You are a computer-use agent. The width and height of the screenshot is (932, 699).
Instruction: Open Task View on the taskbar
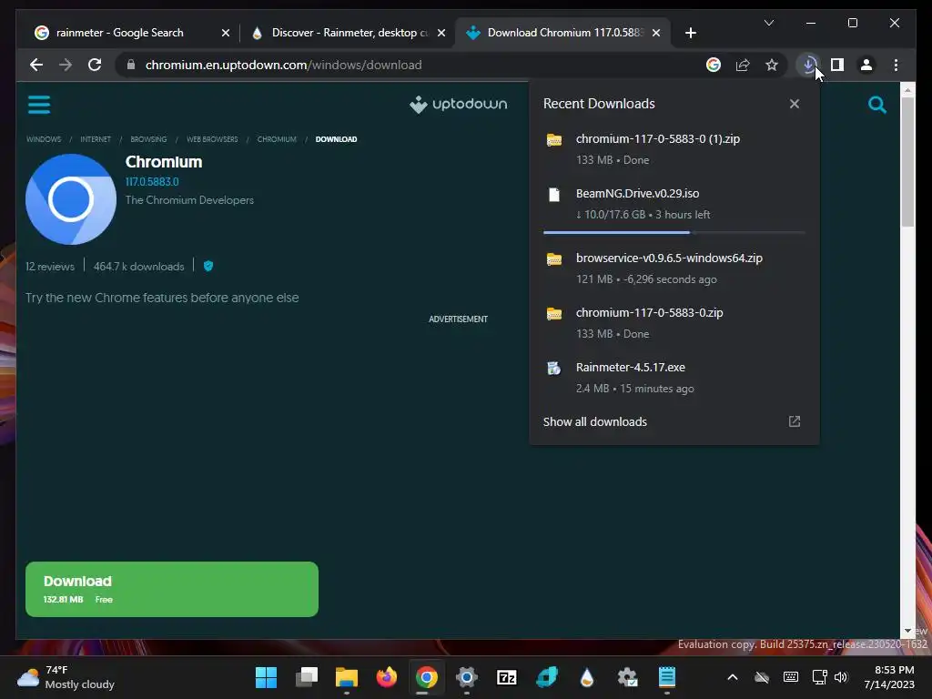[x=307, y=677]
